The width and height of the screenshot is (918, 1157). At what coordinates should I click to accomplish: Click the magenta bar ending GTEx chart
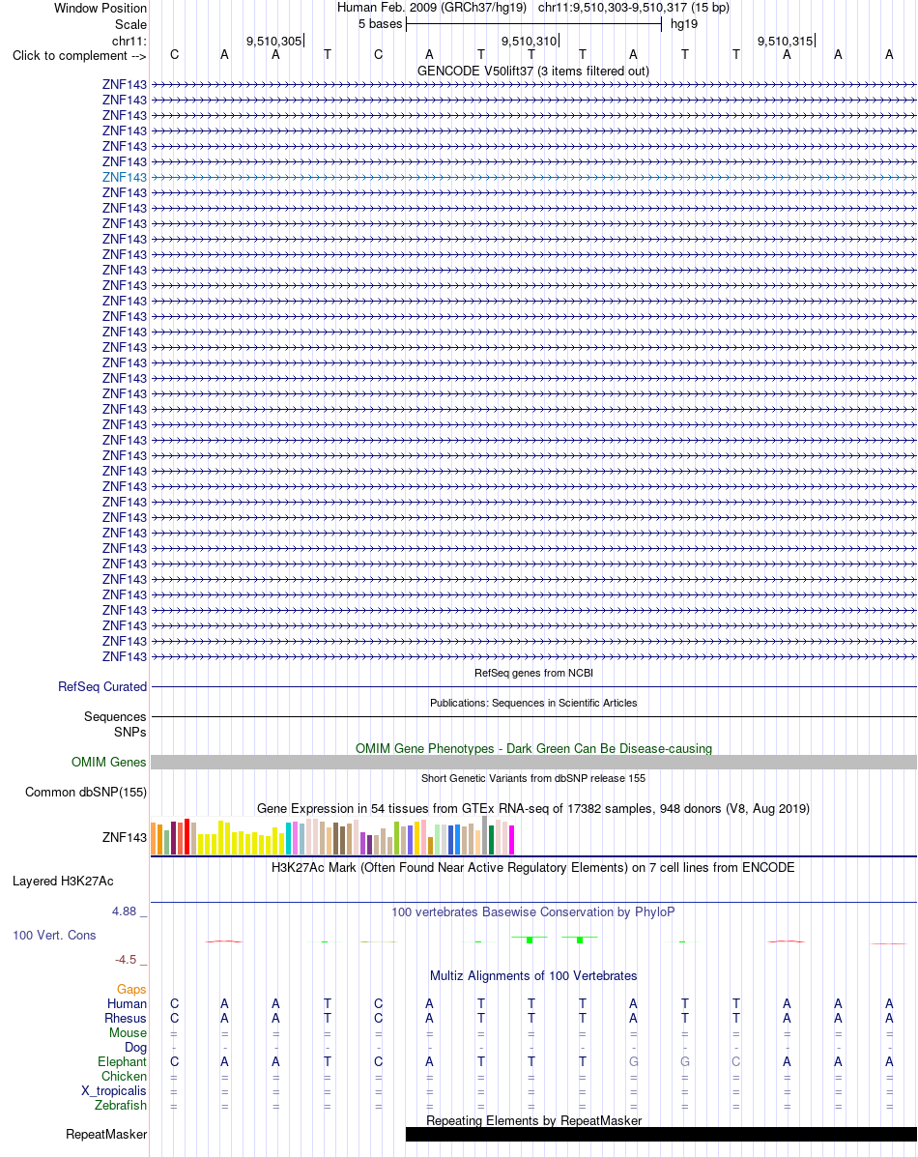click(511, 840)
